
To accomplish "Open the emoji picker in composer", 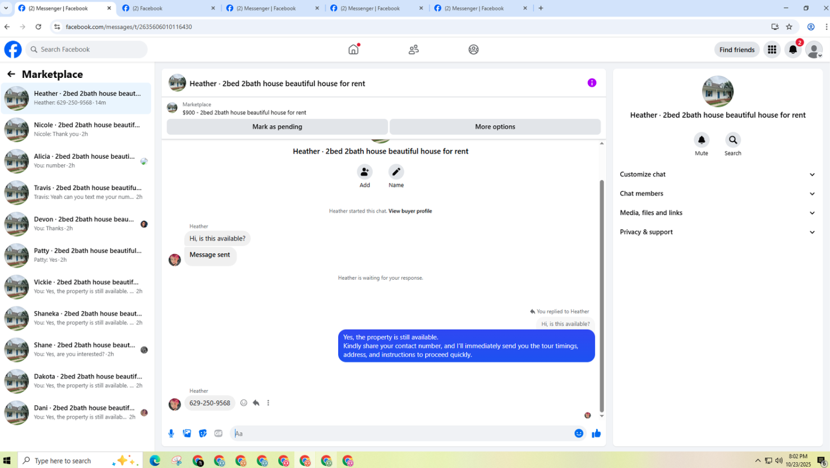I will pyautogui.click(x=579, y=433).
